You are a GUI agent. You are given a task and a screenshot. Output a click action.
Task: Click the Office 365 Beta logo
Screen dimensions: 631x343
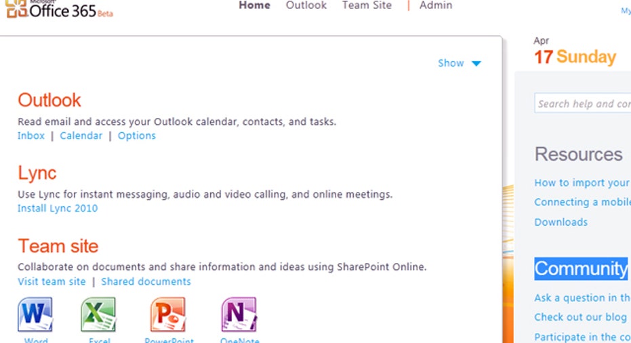60,9
